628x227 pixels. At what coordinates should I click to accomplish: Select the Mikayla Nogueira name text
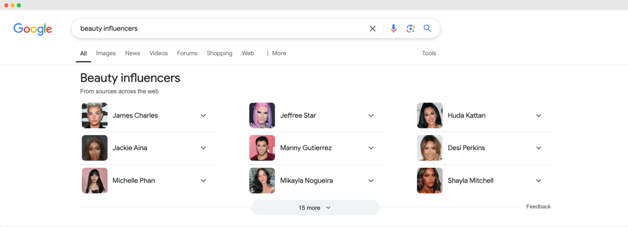(x=306, y=181)
